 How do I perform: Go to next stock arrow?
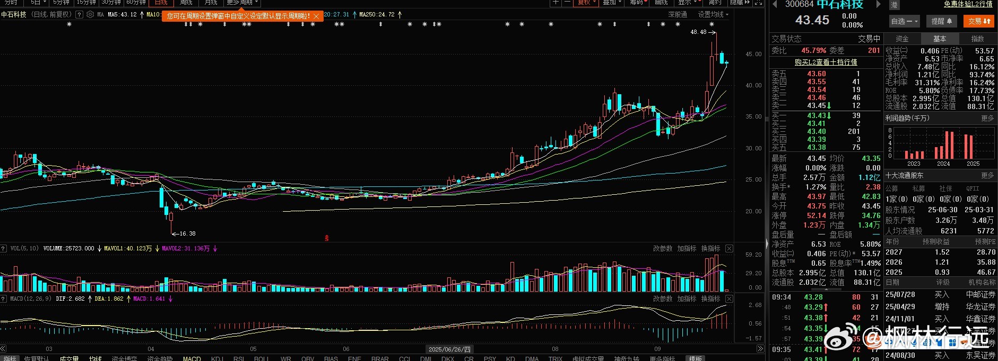pos(878,4)
